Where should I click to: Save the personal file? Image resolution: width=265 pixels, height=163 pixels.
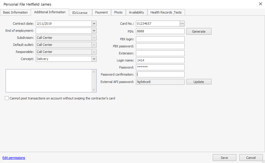coord(224,158)
